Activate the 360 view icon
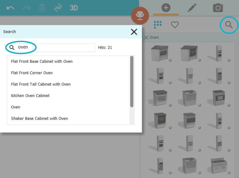Screen dimensions: 239x178 click(58, 8)
